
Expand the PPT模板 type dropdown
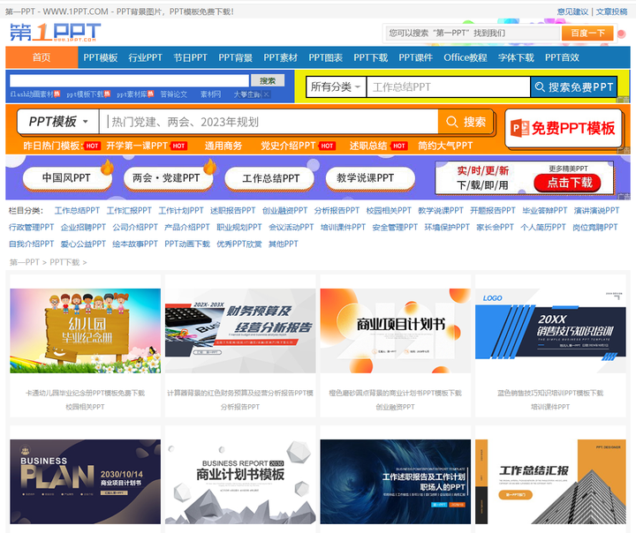tap(58, 121)
